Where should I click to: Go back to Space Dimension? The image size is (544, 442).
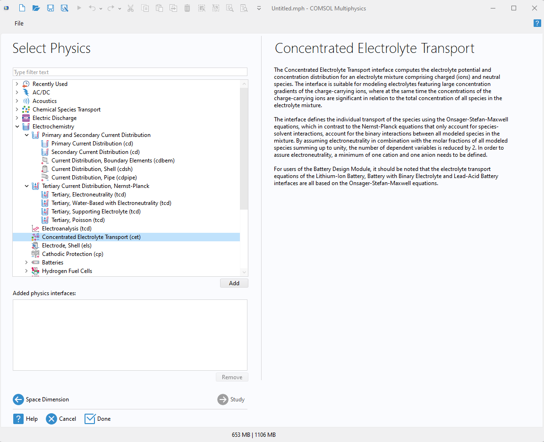click(x=41, y=399)
